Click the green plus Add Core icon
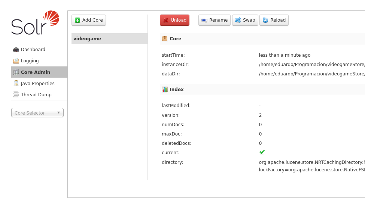 [x=77, y=20]
